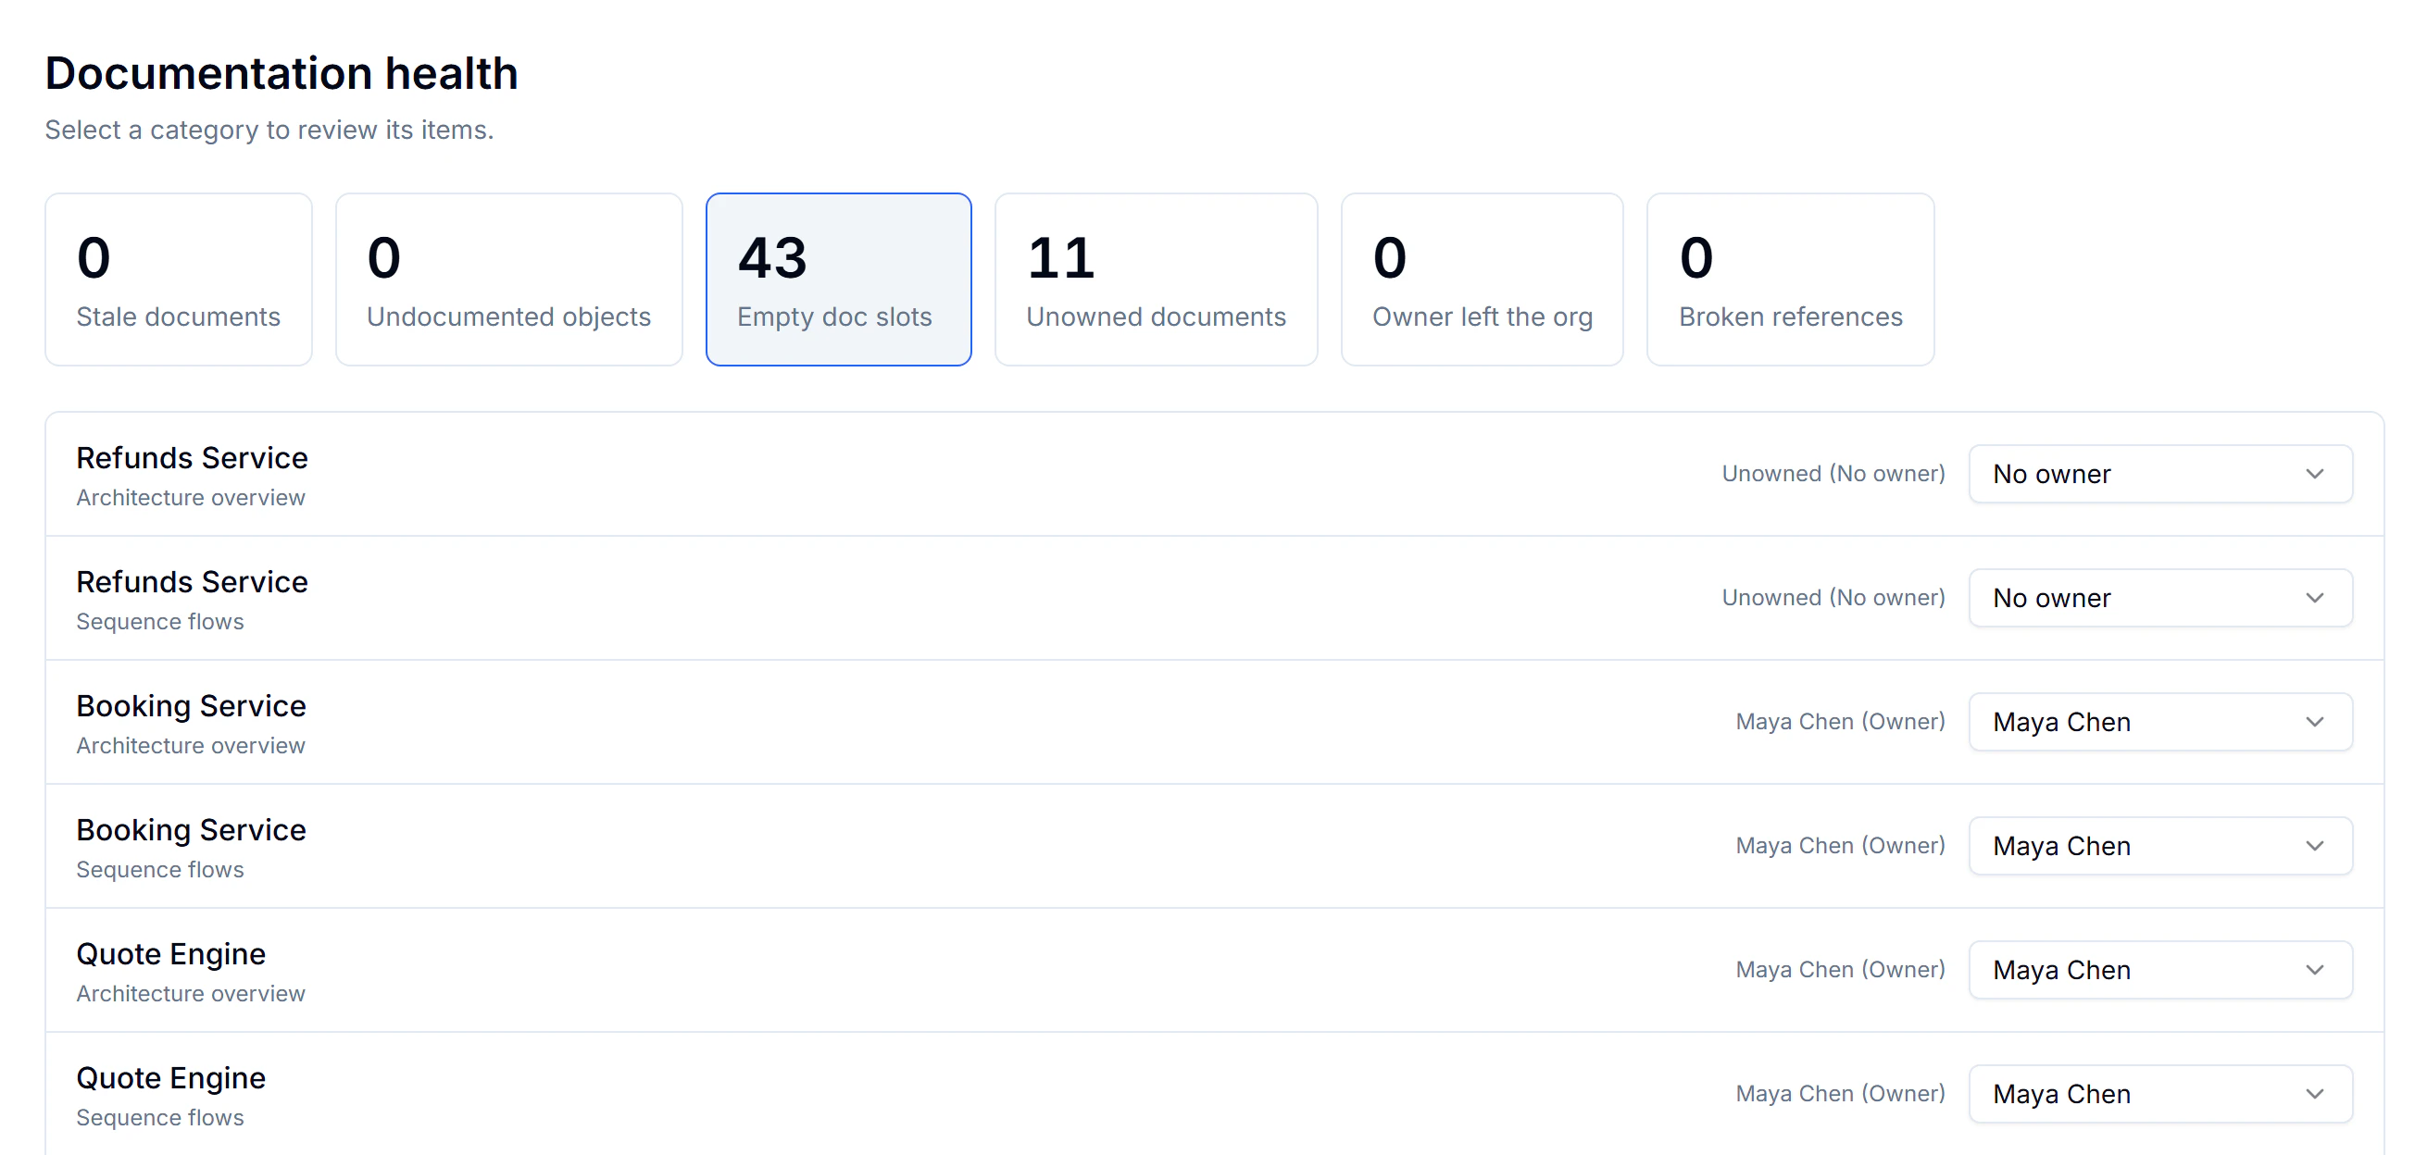Open owner dropdown for Booking Service Sequence flows
This screenshot has width=2415, height=1155.
point(2160,846)
